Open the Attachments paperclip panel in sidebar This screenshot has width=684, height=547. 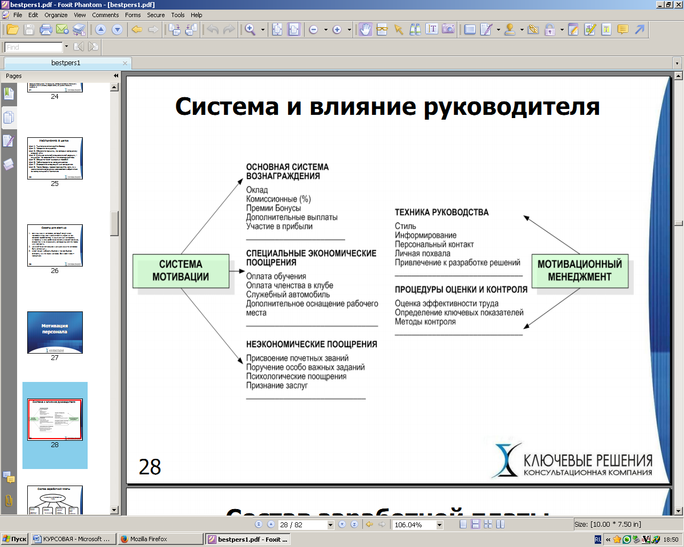[x=9, y=501]
